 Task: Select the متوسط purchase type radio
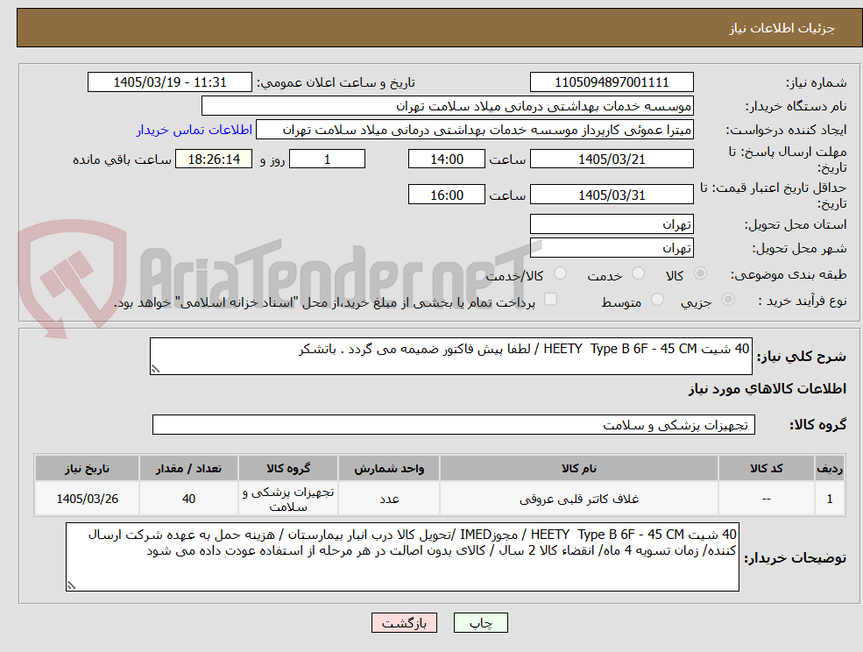657,300
